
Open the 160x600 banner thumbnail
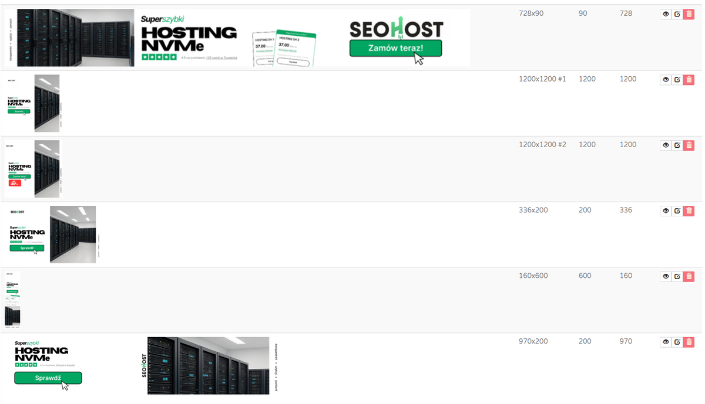(x=12, y=298)
